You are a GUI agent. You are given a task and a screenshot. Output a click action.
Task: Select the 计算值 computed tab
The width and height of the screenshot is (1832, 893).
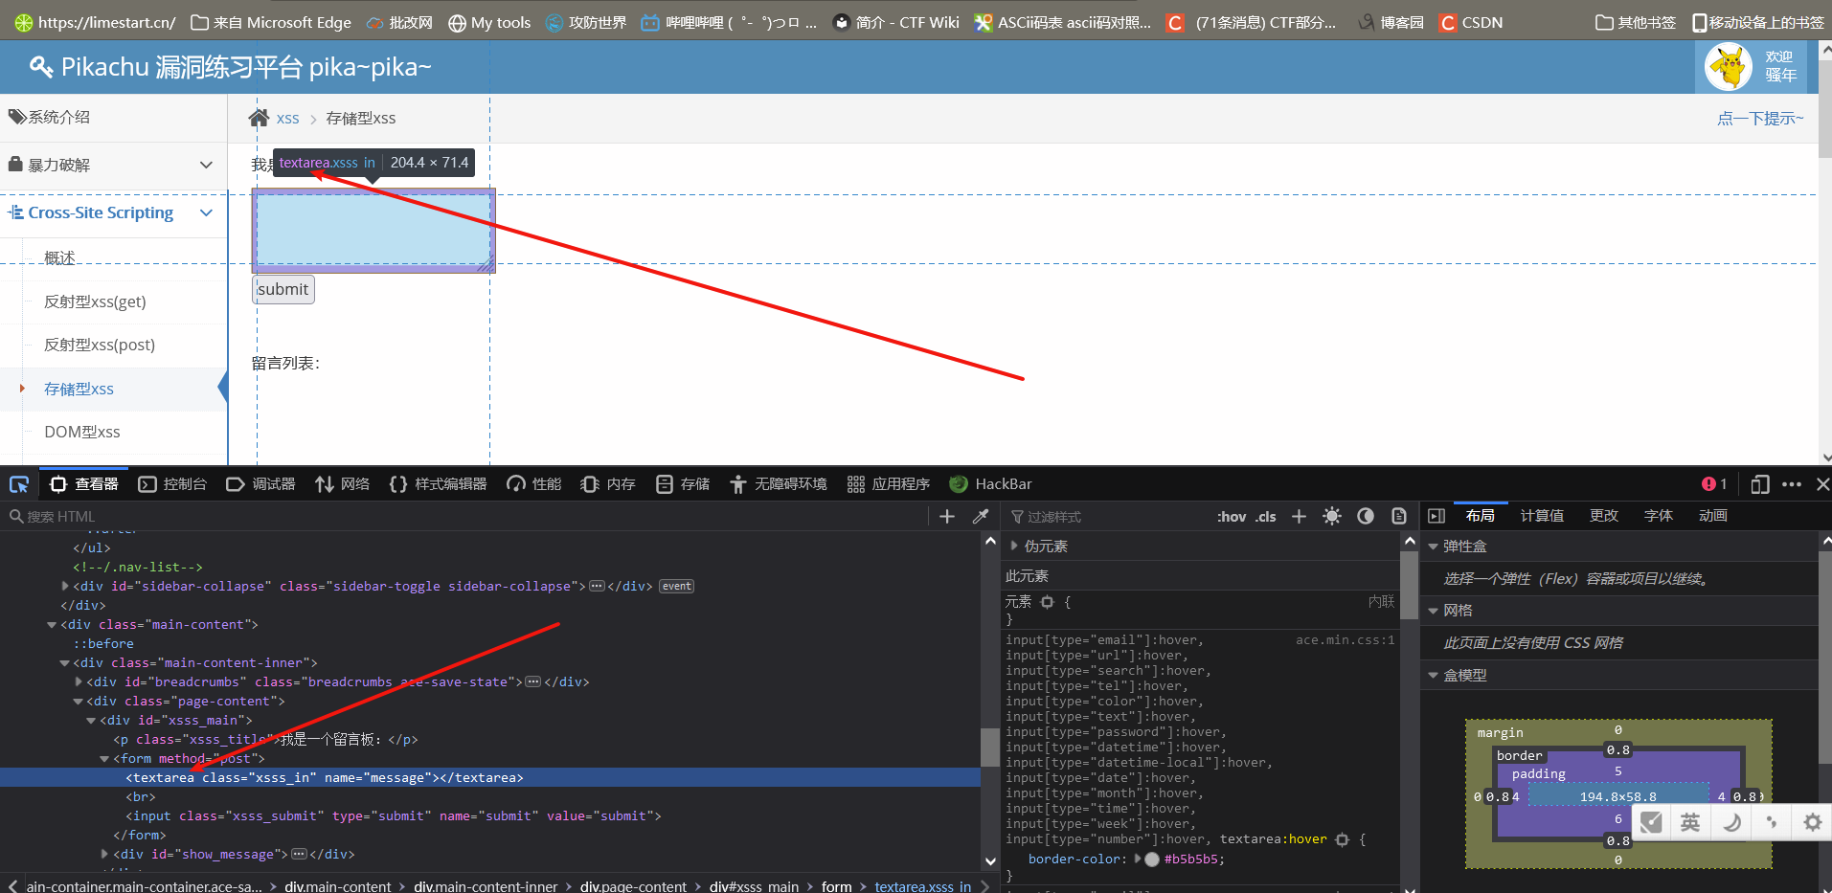[x=1542, y=516]
